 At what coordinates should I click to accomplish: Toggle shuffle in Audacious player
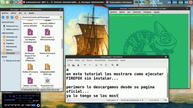coord(28,105)
